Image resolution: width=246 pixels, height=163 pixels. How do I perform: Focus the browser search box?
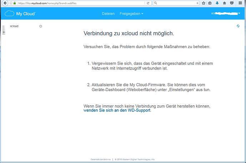pos(176,3)
